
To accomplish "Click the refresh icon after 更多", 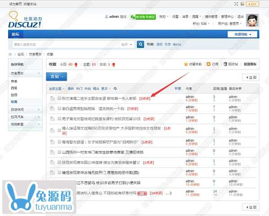I will (115, 89).
